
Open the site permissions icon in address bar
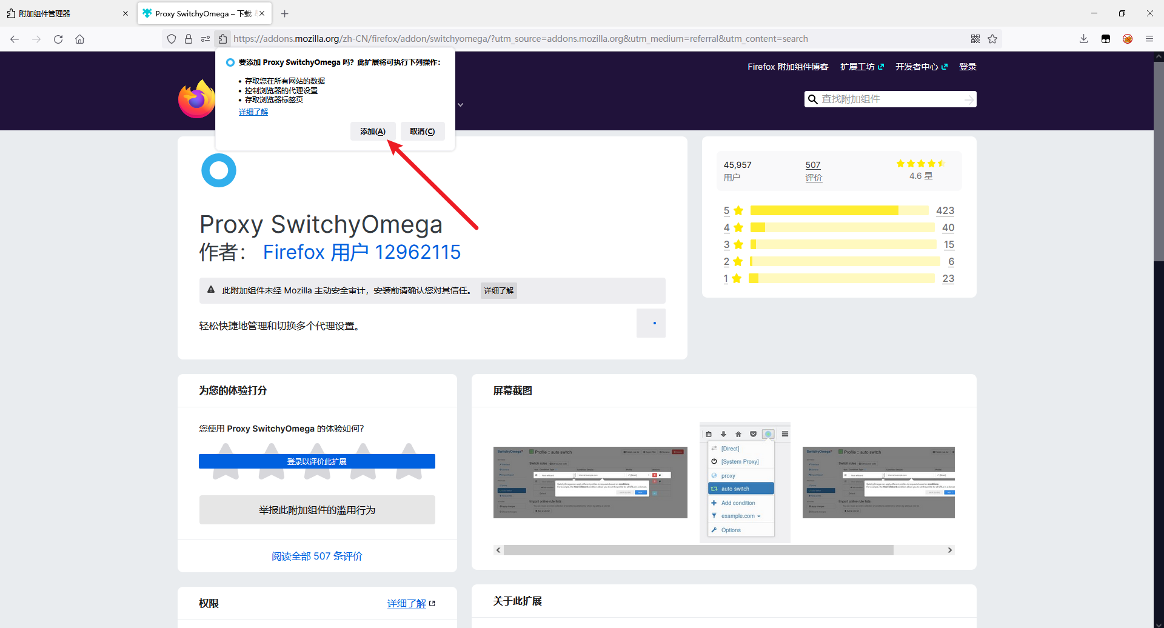[206, 39]
